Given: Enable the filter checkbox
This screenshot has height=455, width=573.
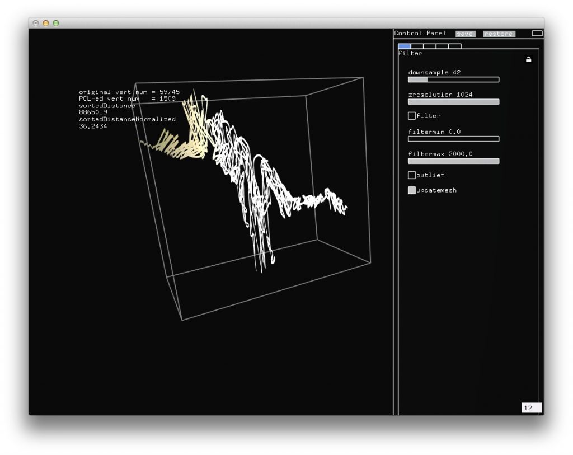Looking at the screenshot, I should pyautogui.click(x=412, y=116).
